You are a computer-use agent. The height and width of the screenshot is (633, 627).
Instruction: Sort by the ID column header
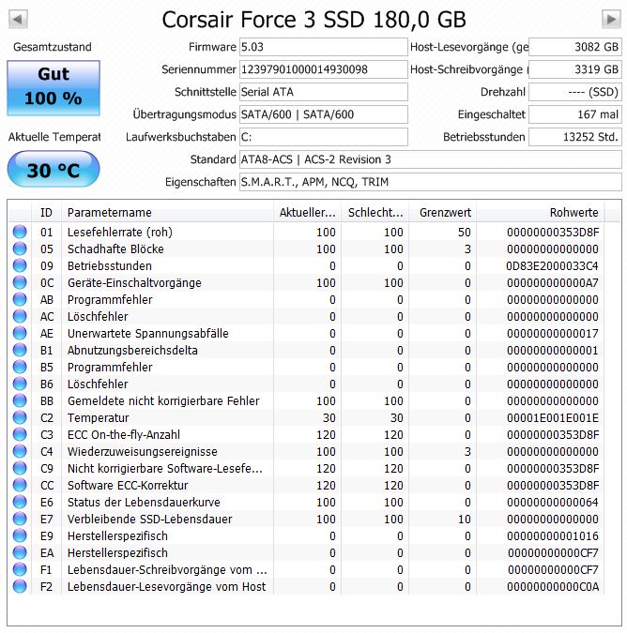46,212
